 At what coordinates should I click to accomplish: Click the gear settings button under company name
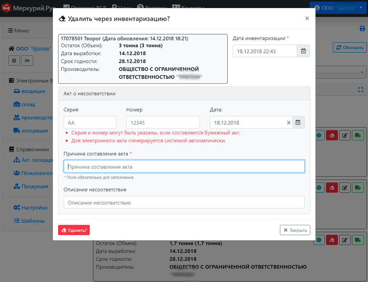15,60
